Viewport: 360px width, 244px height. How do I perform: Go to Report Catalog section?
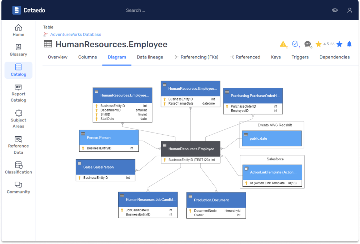(x=19, y=87)
